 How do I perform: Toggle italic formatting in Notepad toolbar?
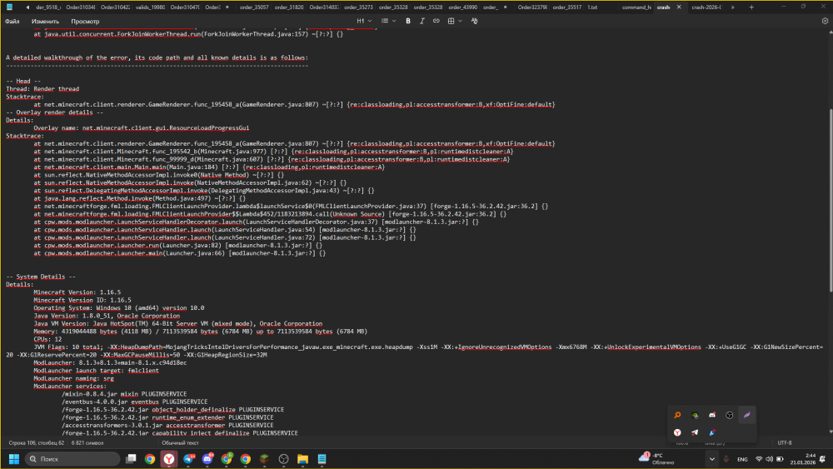pos(421,22)
